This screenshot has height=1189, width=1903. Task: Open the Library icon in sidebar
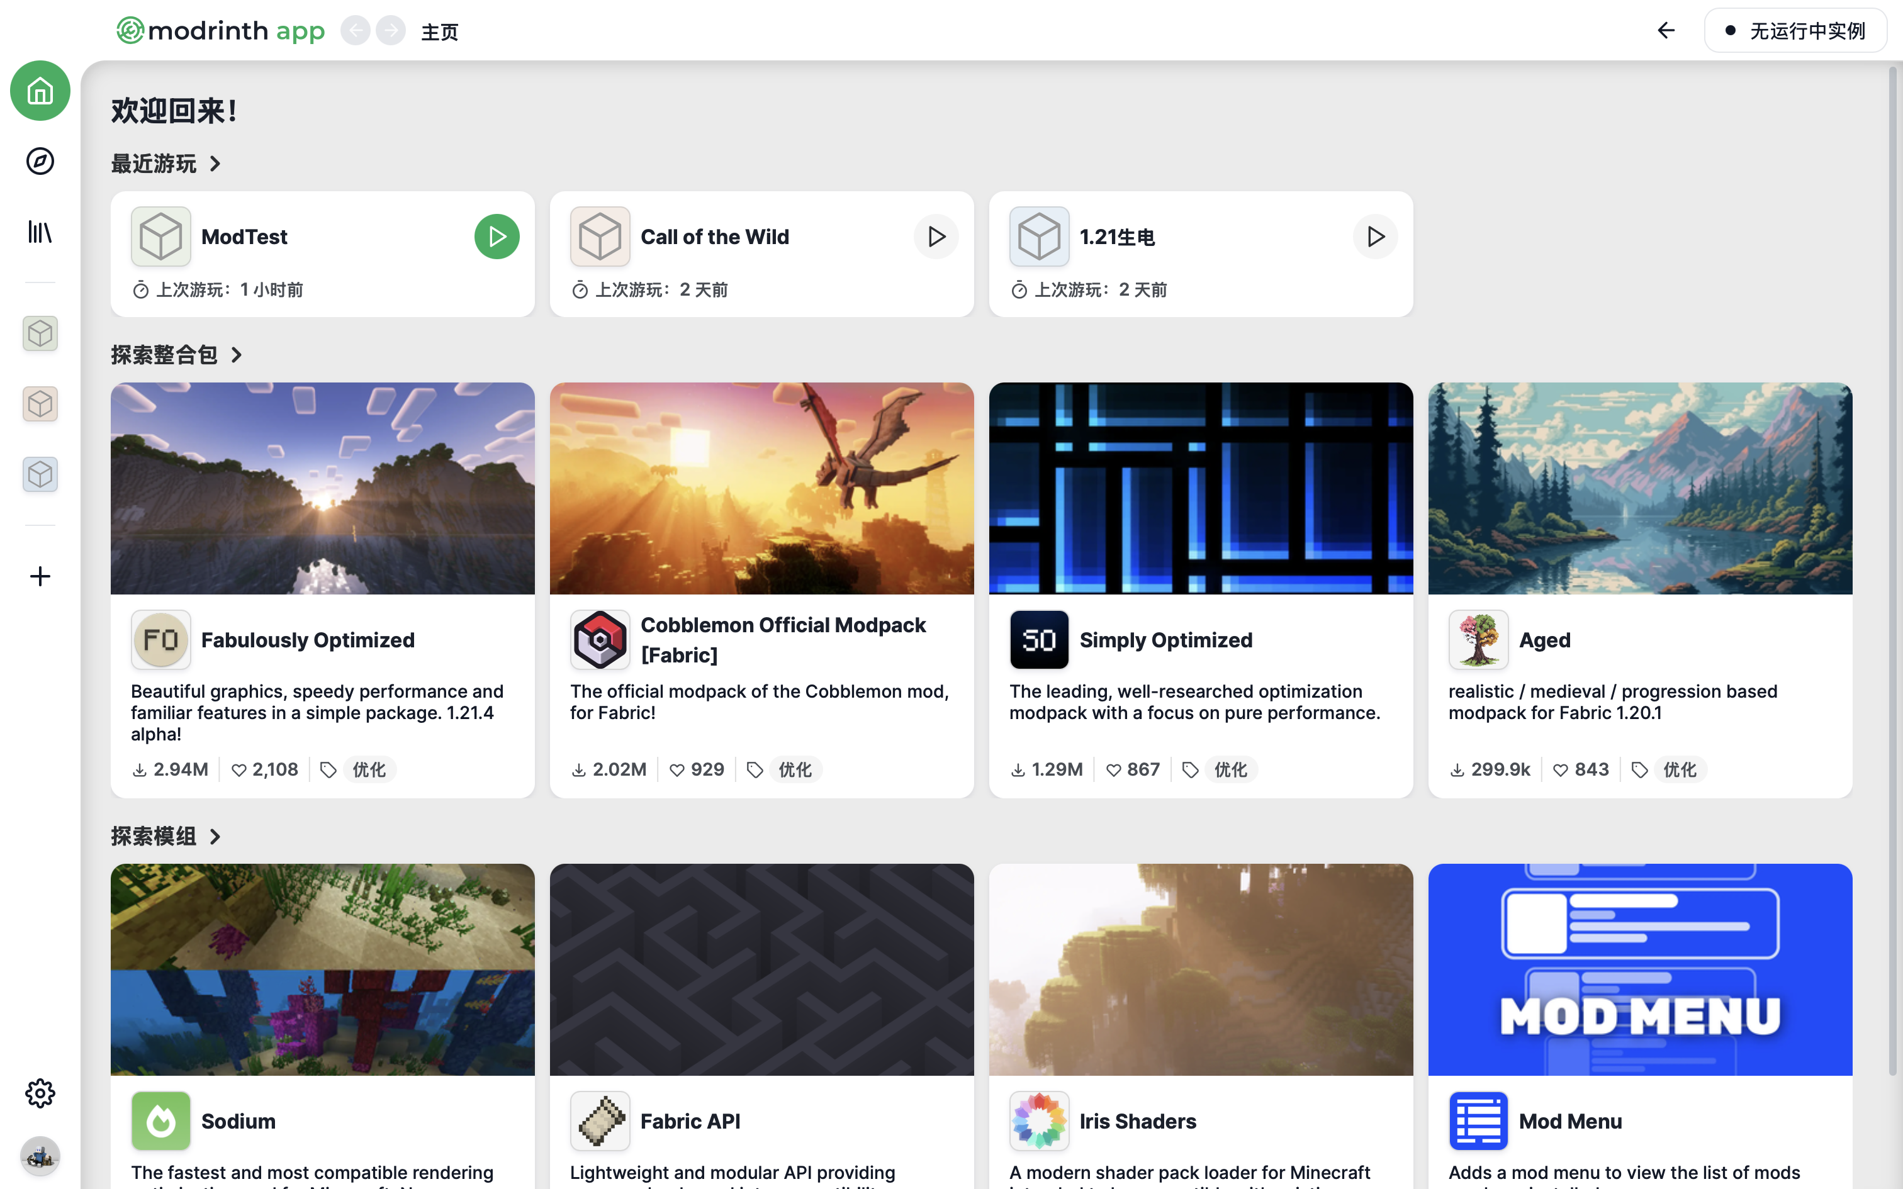click(40, 232)
